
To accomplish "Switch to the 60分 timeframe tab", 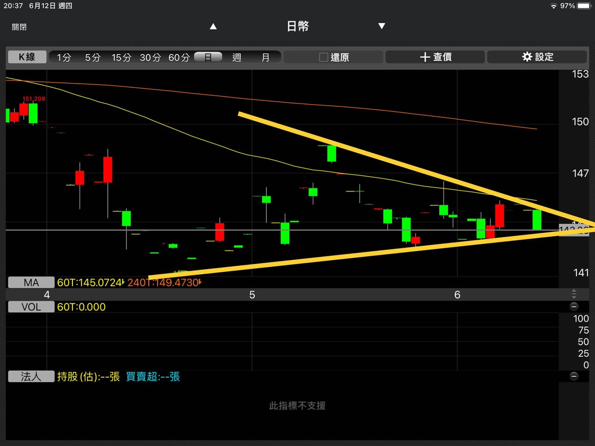I will coord(179,57).
